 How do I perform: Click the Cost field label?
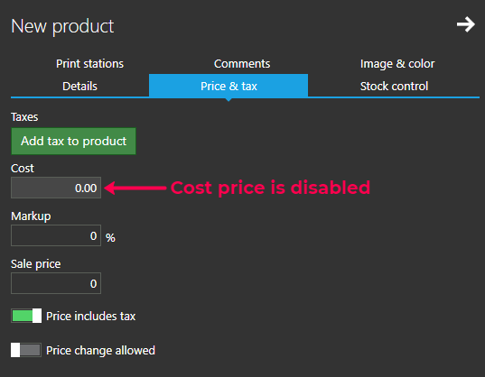(23, 169)
